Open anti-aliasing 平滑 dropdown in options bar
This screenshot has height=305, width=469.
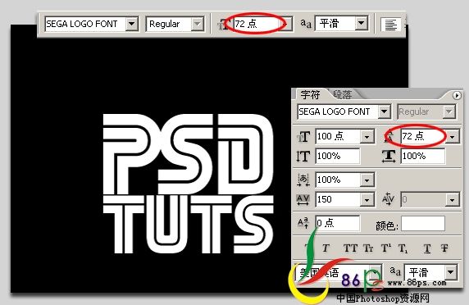(362, 23)
